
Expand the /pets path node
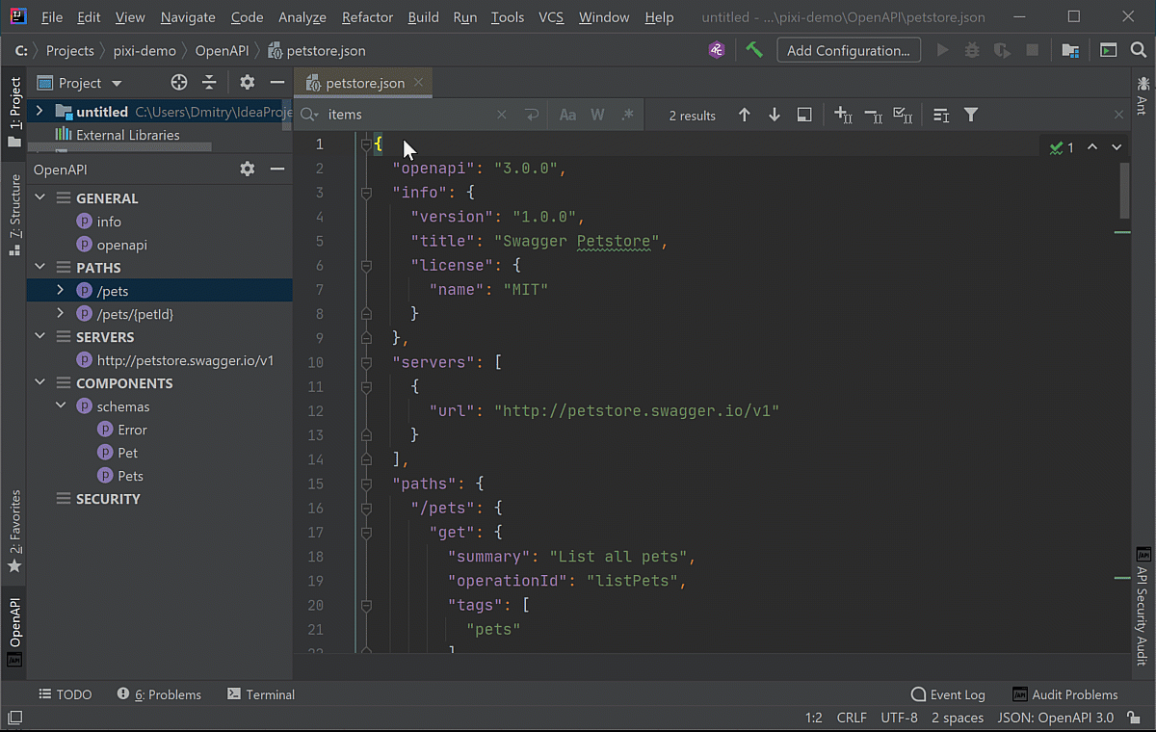coord(60,291)
